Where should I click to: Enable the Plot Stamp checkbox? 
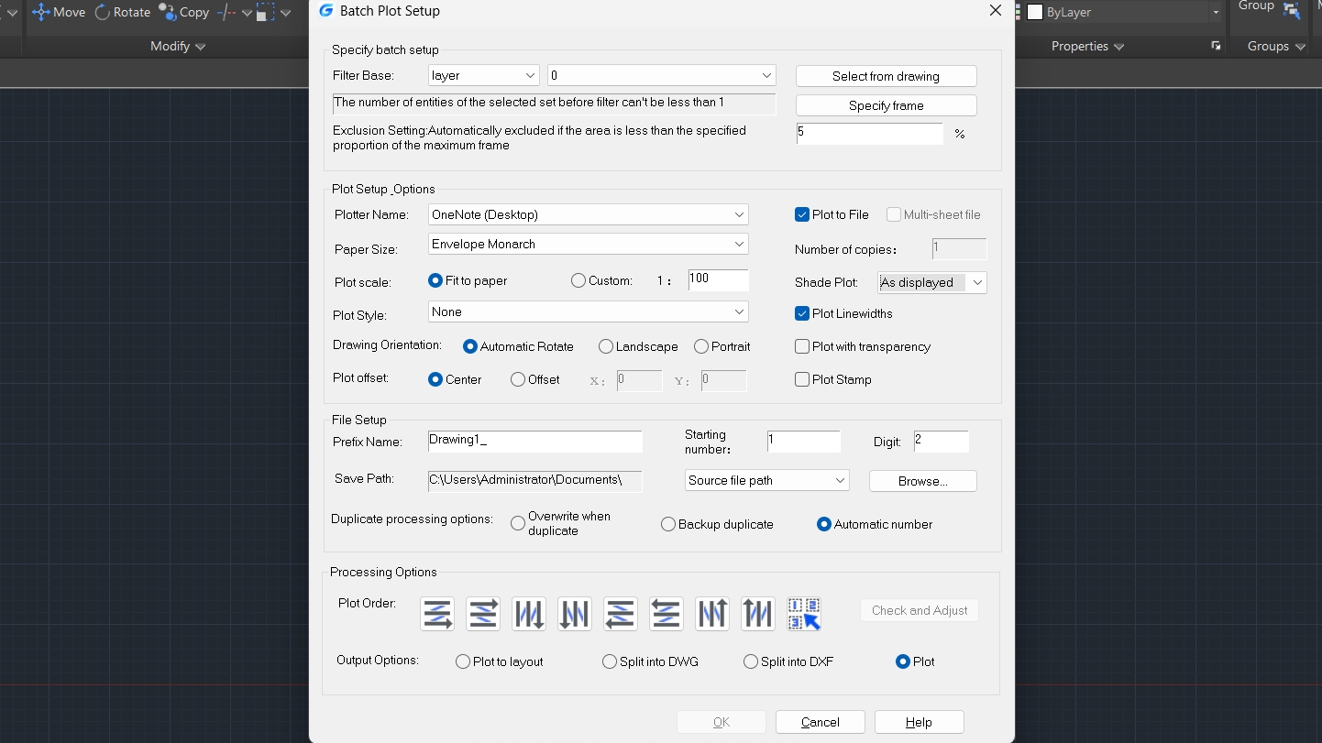(802, 379)
